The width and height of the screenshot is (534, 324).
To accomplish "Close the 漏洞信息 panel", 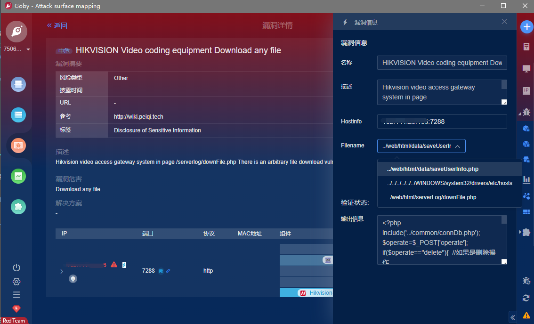I will pyautogui.click(x=504, y=22).
